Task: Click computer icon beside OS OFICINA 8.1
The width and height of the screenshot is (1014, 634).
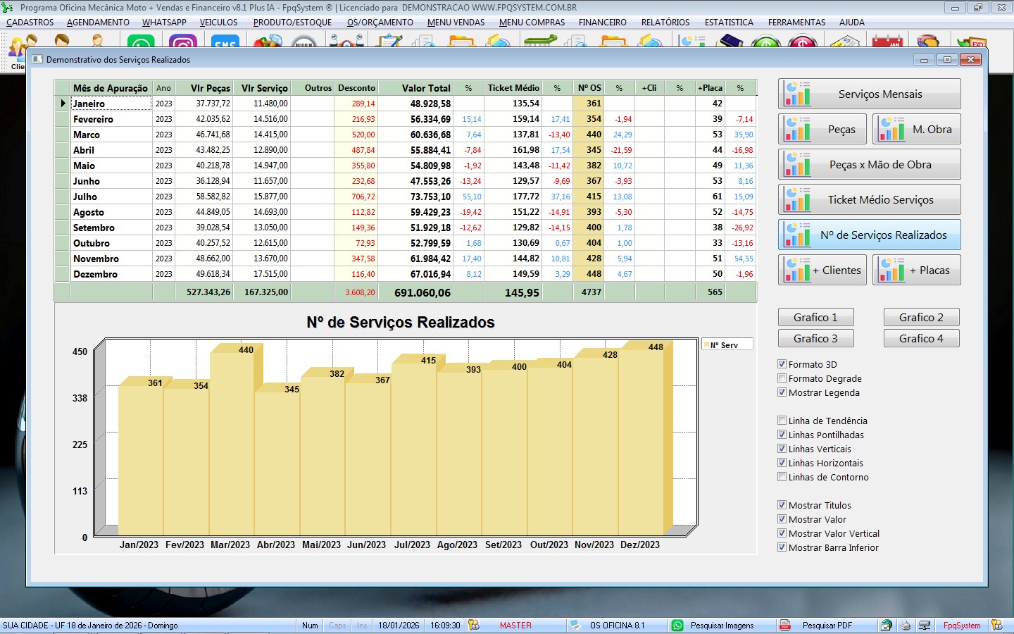Action: coord(575,626)
